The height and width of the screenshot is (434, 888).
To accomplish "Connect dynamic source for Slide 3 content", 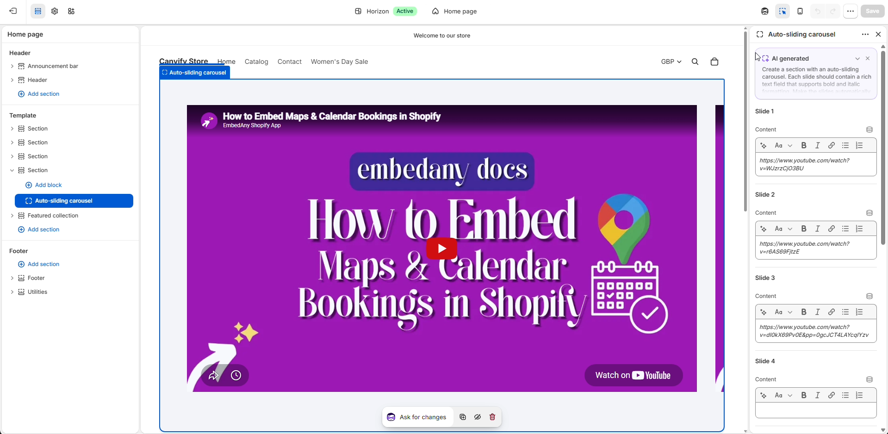I will pyautogui.click(x=869, y=296).
